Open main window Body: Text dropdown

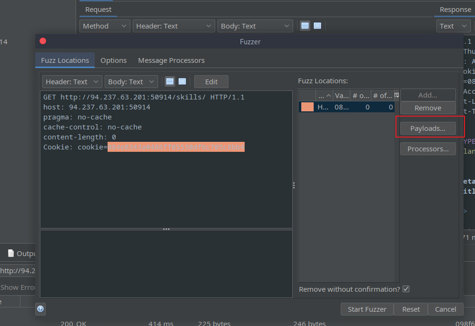pos(255,26)
